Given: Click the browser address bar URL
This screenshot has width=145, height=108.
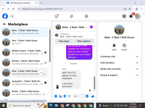Looking at the screenshot, I should (43, 9).
